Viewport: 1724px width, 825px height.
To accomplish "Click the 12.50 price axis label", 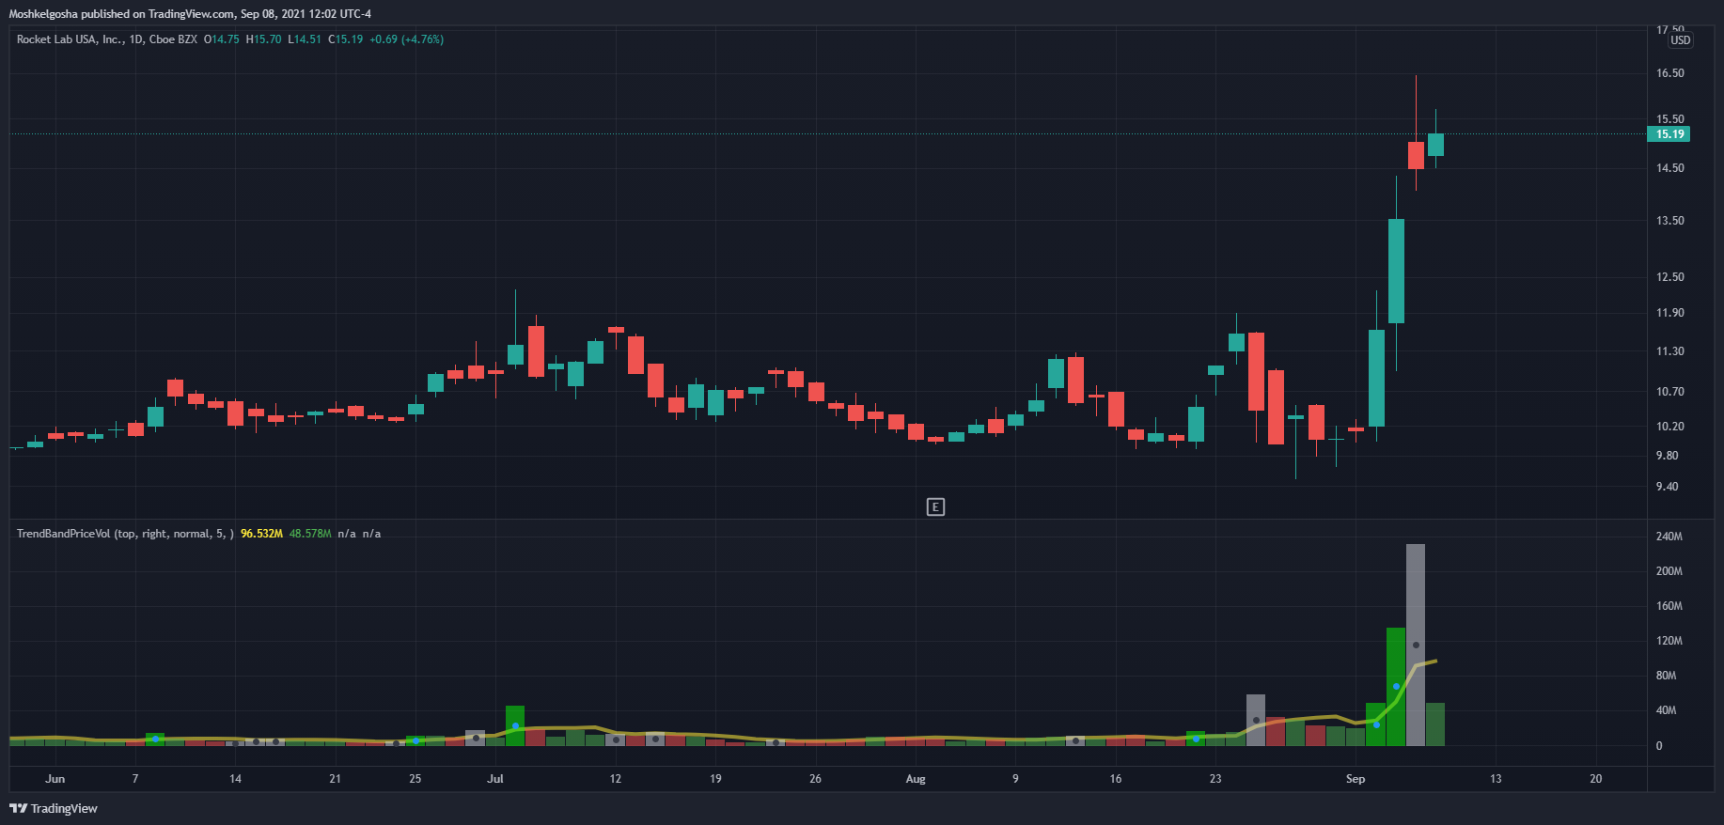I will [x=1669, y=277].
